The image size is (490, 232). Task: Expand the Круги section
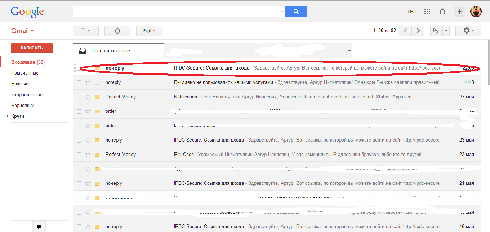(8, 116)
